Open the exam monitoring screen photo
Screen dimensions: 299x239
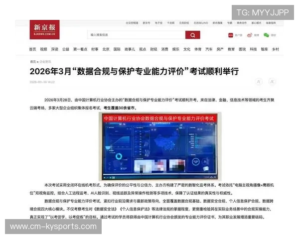tap(160, 146)
